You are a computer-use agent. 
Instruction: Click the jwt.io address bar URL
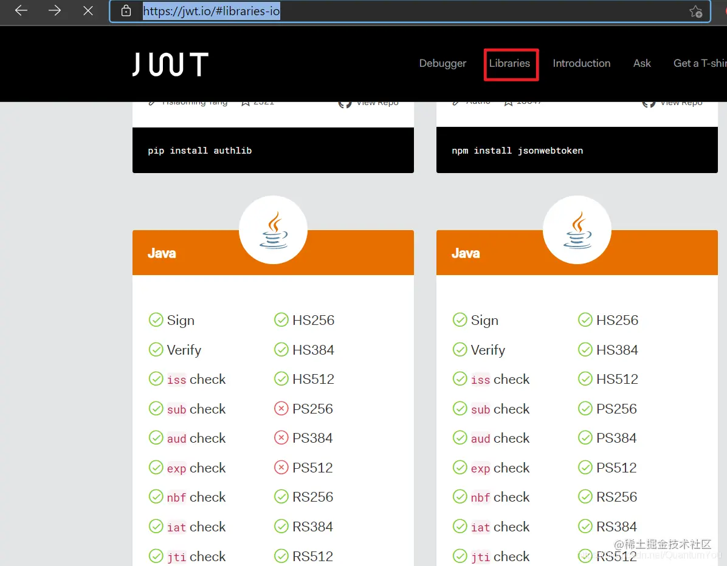212,11
